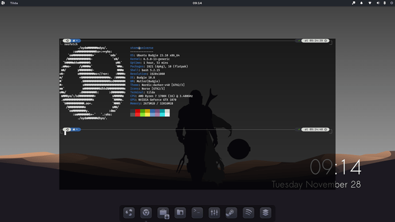Click the 'Theme: Nordic-darker-v40' line

click(157, 85)
